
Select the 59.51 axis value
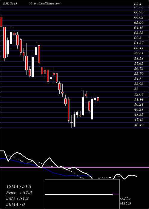coord(139,53)
